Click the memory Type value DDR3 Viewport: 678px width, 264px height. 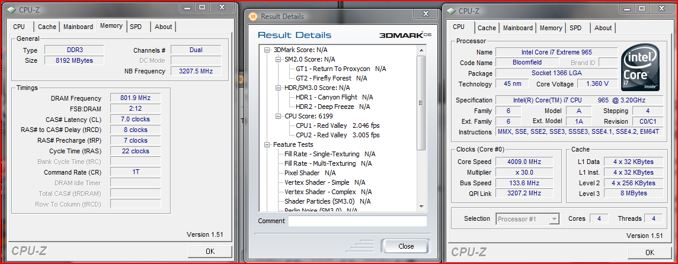74,50
